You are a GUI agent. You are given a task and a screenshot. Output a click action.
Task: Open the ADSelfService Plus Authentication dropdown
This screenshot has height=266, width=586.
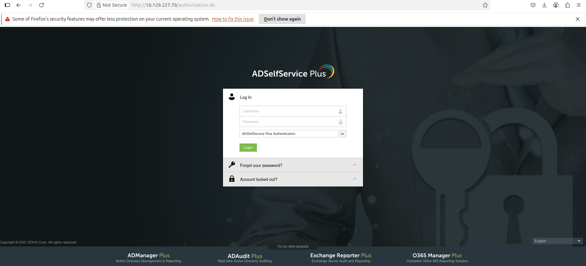coord(293,134)
